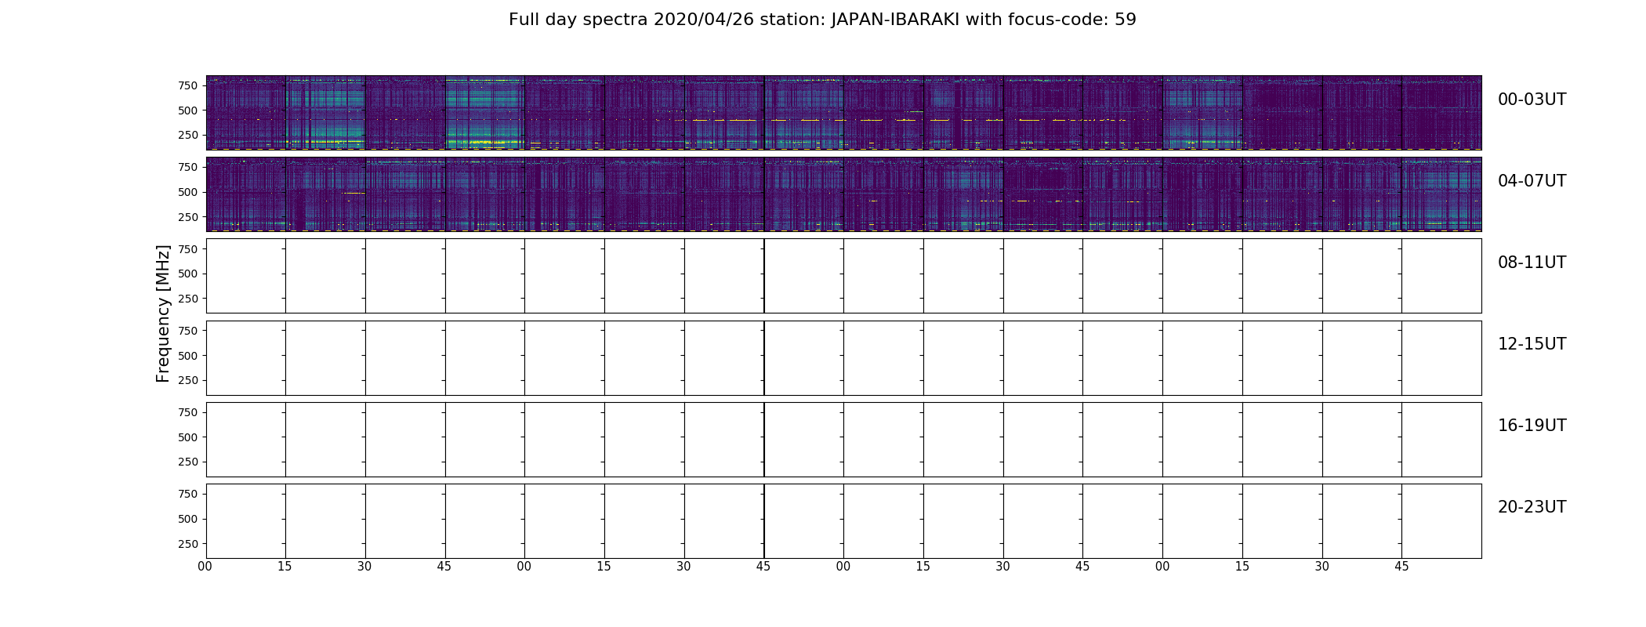The width and height of the screenshot is (1646, 627).
Task: Click the 500 tick of the 08-11UT panel
Action: click(188, 274)
